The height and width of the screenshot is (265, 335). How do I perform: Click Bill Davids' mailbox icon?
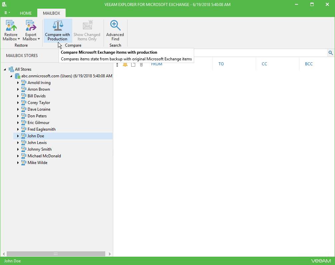[x=24, y=96]
